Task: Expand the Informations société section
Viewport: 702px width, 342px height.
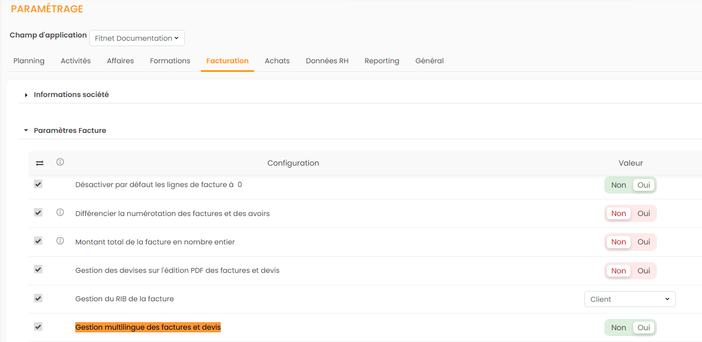Action: click(71, 94)
